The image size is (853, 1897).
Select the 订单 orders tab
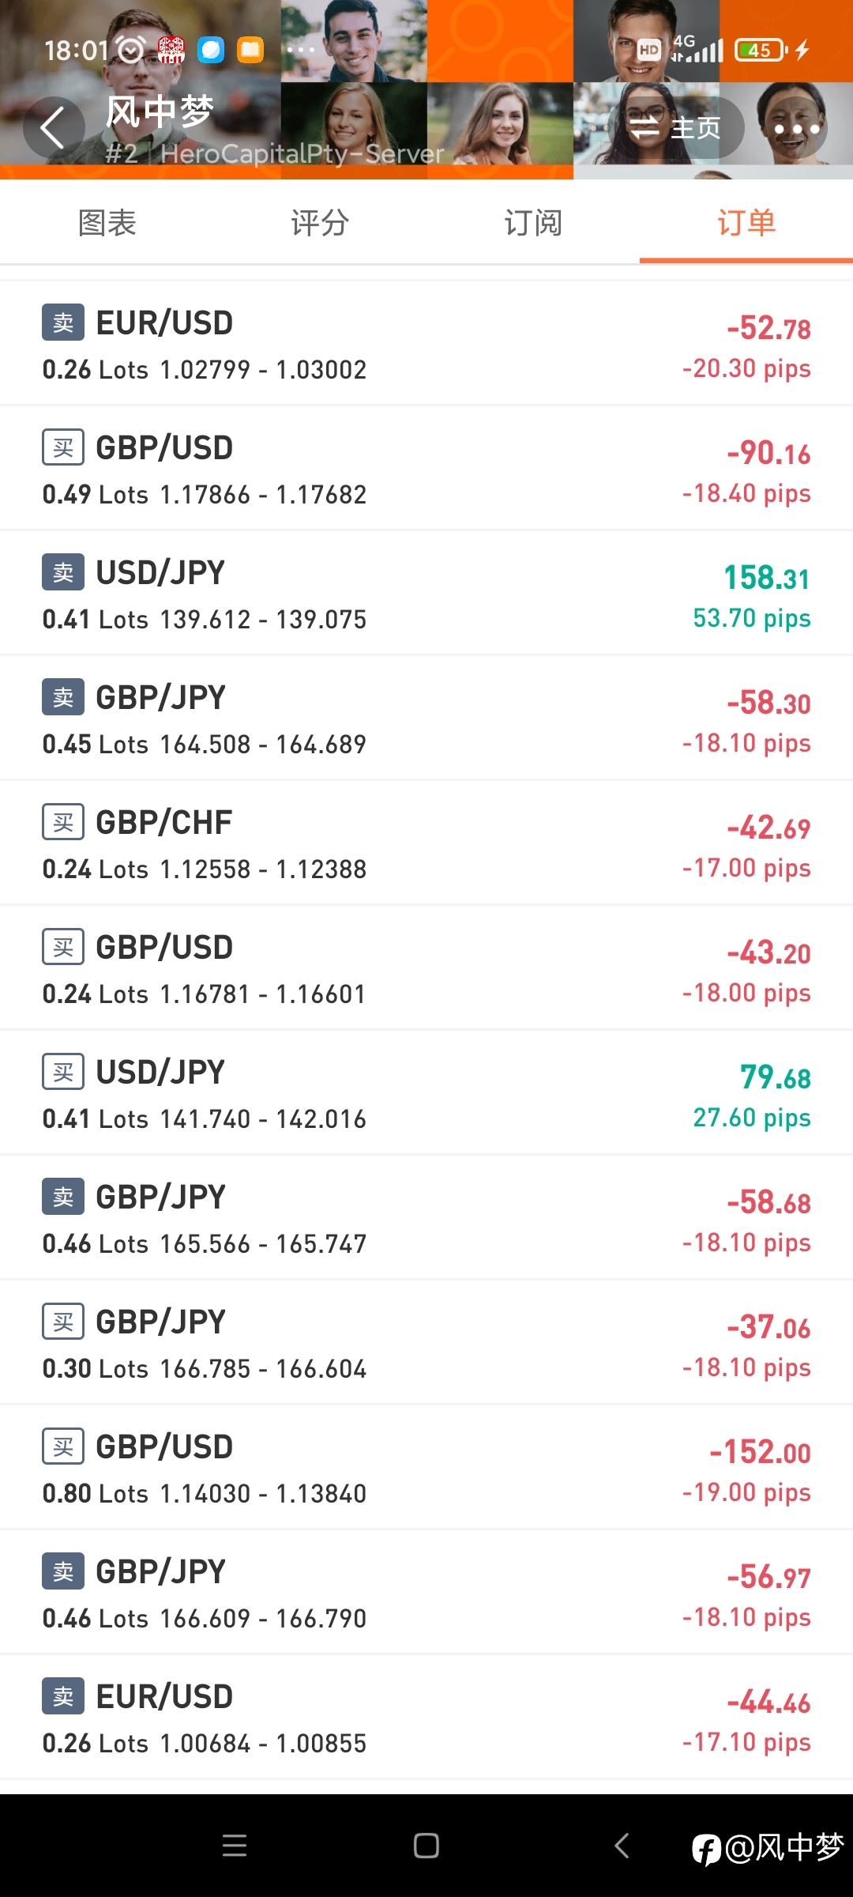pyautogui.click(x=746, y=223)
